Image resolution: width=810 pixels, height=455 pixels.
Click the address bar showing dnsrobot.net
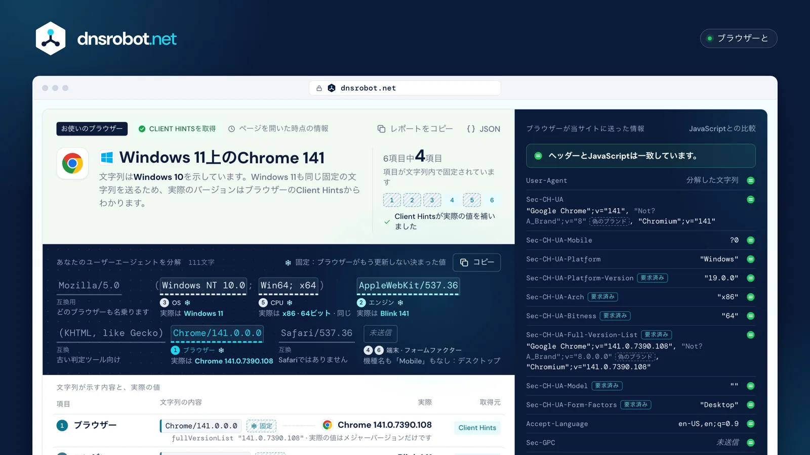tap(405, 88)
